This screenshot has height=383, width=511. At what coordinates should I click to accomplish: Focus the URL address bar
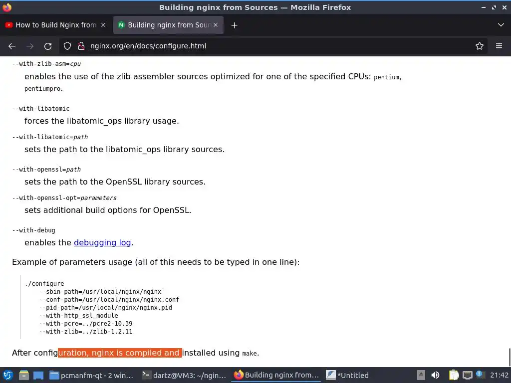click(x=274, y=46)
